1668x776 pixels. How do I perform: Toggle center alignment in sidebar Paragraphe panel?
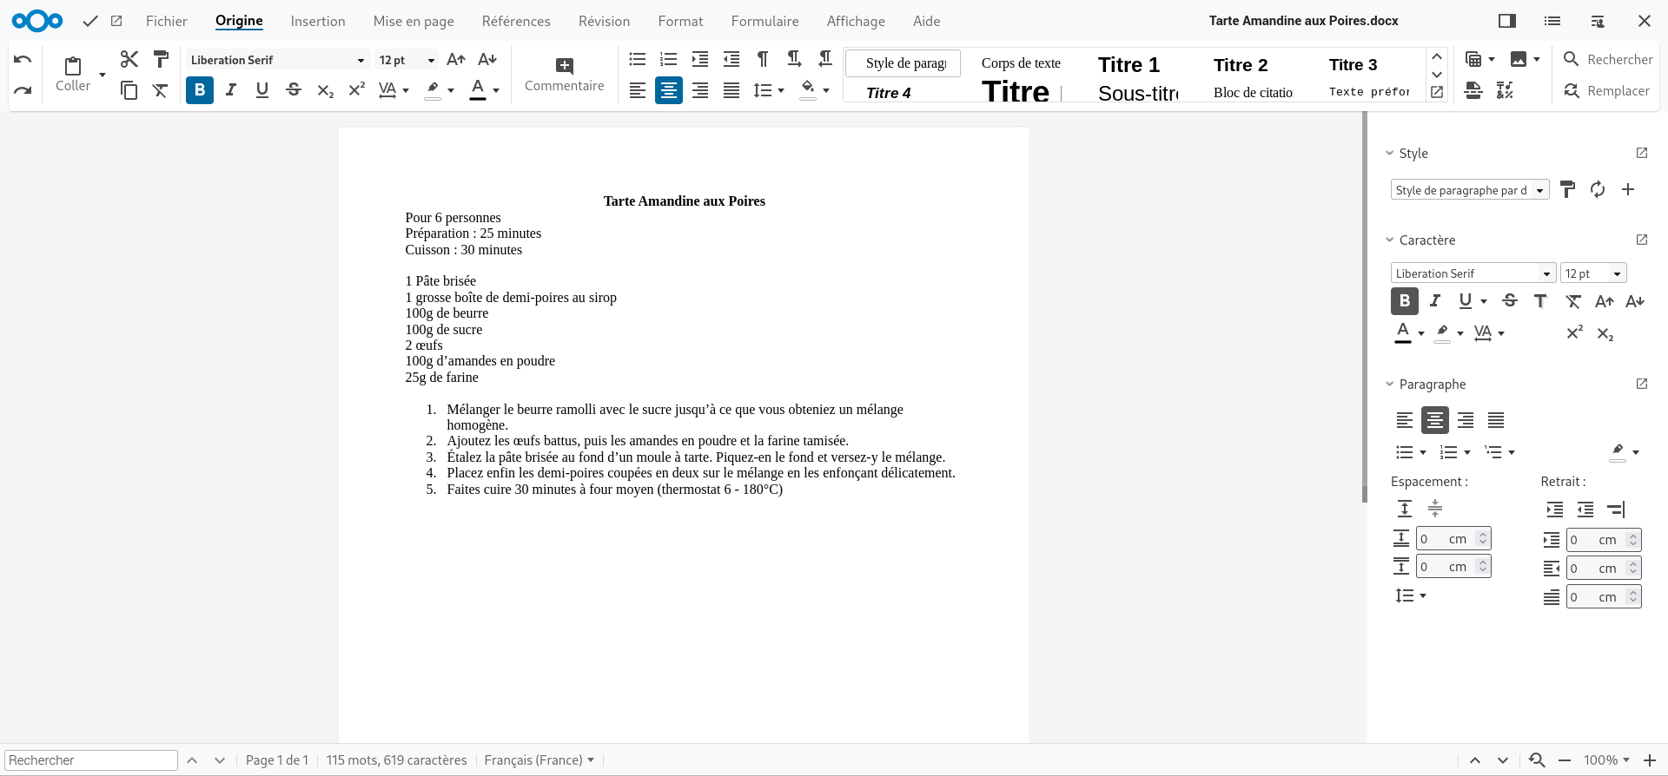pyautogui.click(x=1435, y=420)
